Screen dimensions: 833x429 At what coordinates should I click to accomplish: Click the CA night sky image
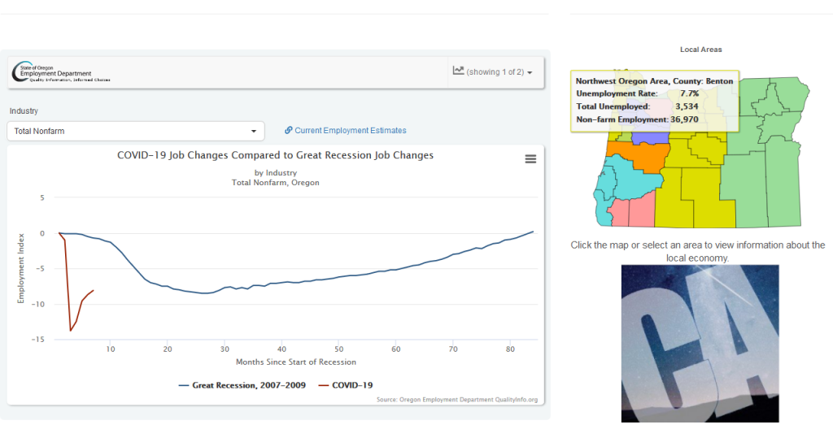(700, 341)
